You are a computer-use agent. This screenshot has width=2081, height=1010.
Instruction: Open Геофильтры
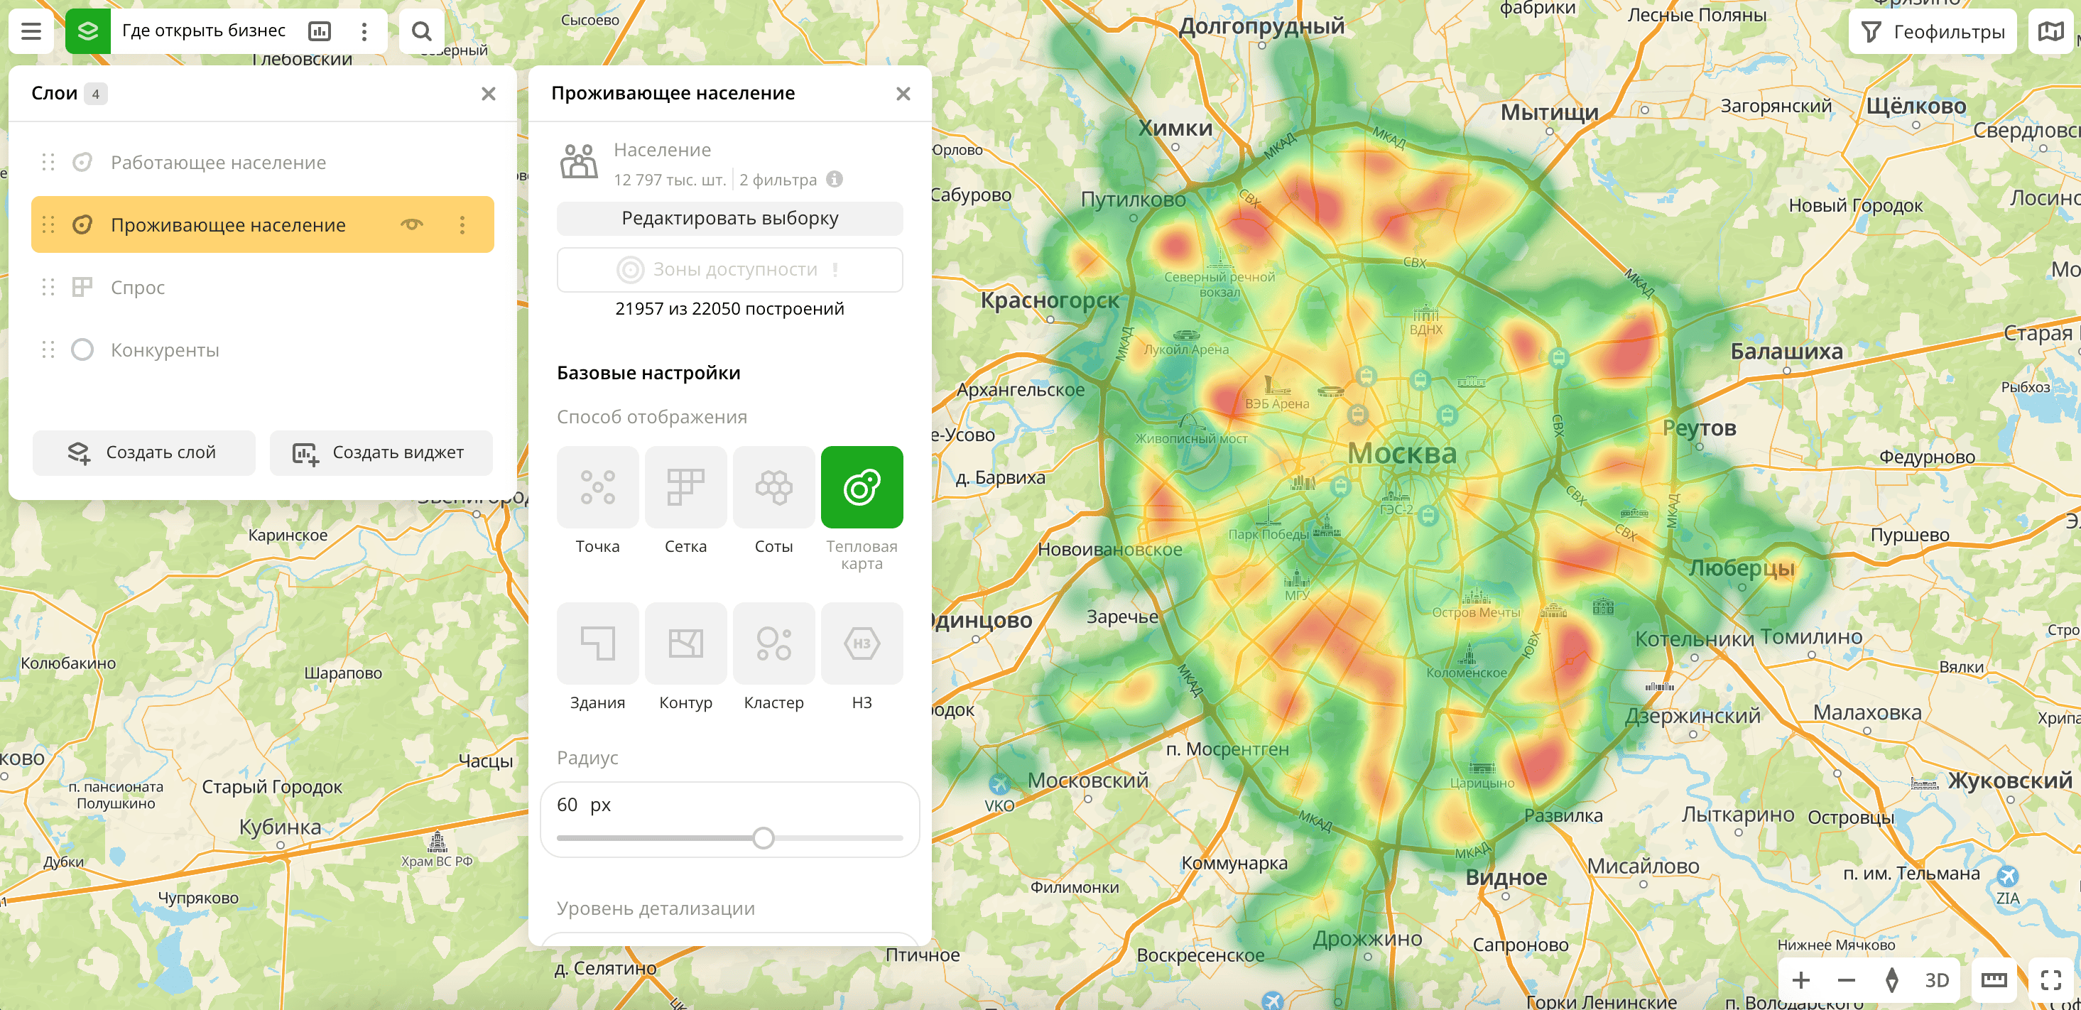tap(1933, 31)
